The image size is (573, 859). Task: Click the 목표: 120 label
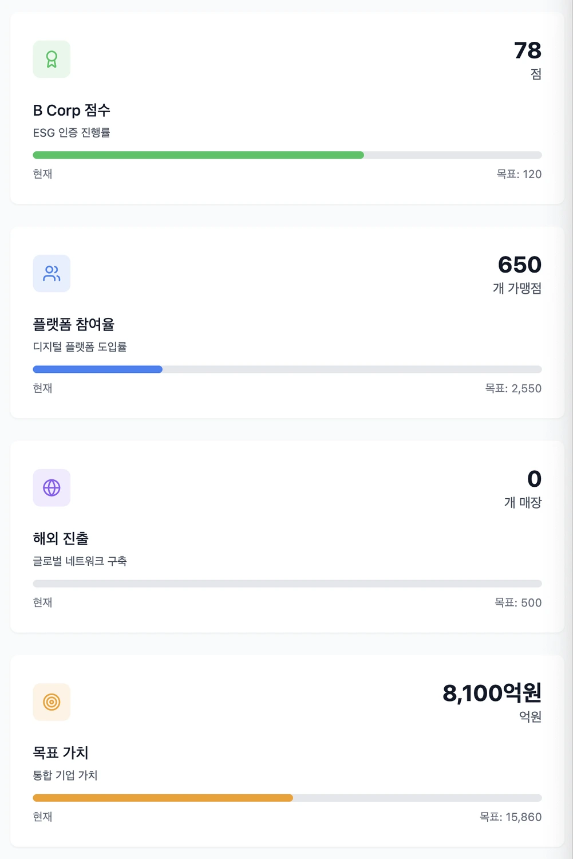(x=519, y=174)
